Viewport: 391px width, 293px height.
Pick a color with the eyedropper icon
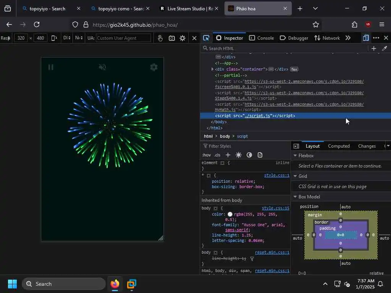384,48
